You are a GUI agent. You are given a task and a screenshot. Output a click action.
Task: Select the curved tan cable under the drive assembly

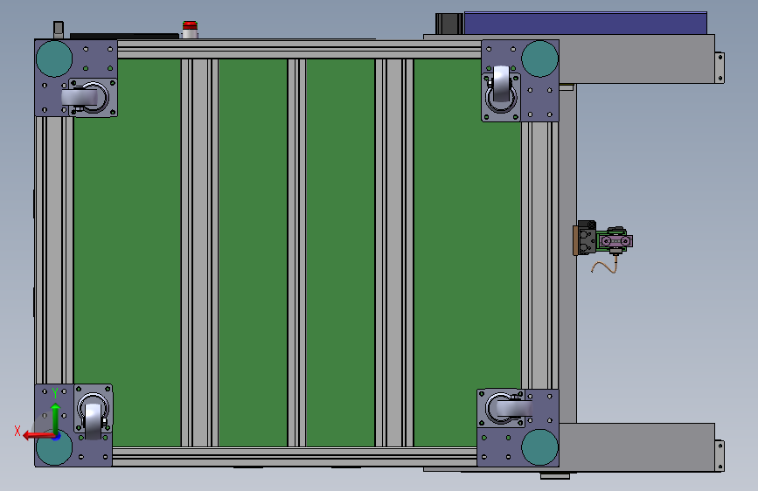(x=604, y=266)
